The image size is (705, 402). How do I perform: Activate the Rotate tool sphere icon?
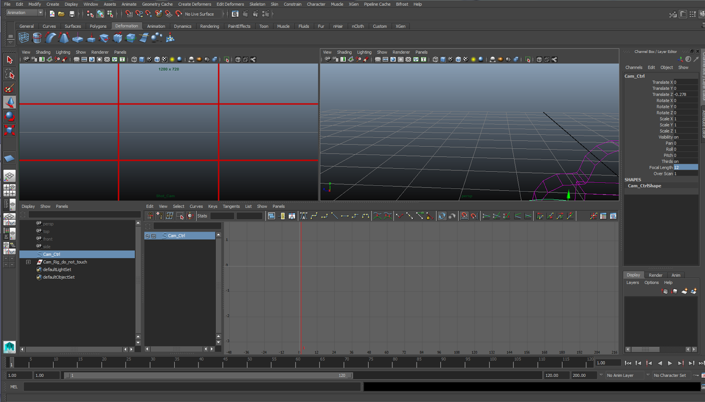9,116
